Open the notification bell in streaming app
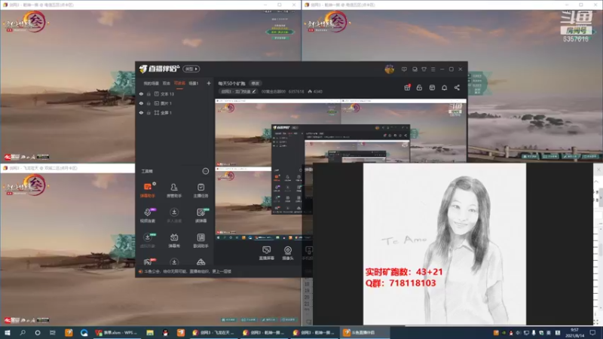The width and height of the screenshot is (603, 339). pos(444,87)
